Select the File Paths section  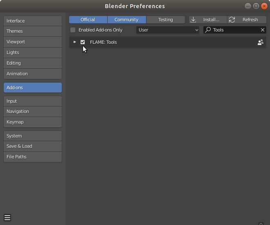pos(33,157)
